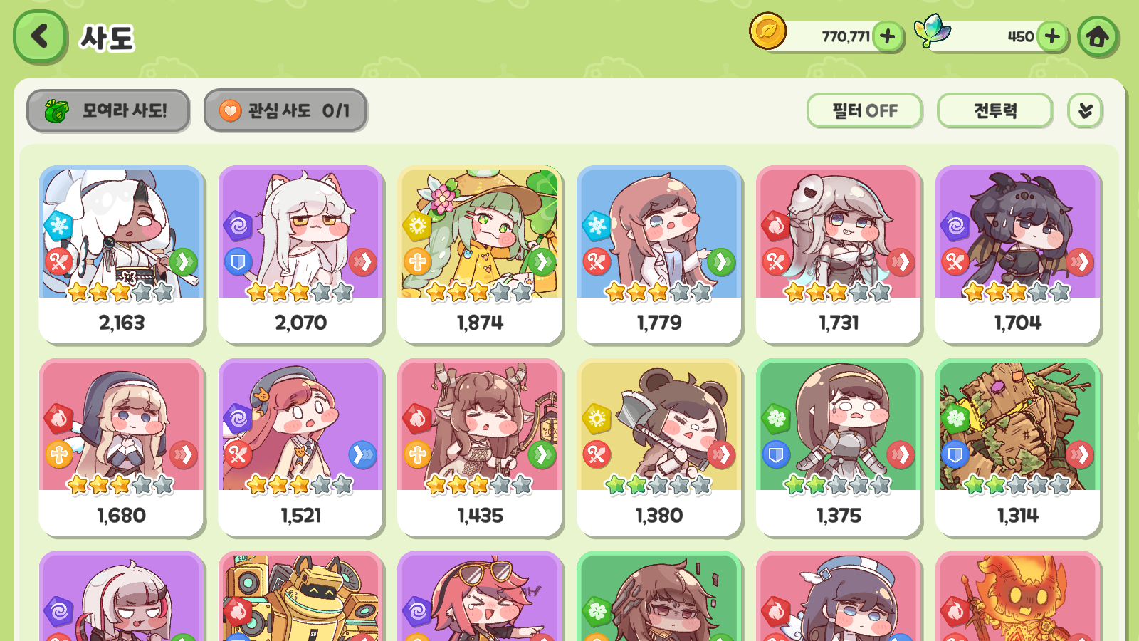Toggle 관심 사도 0/1 favorites filter

[x=285, y=110]
